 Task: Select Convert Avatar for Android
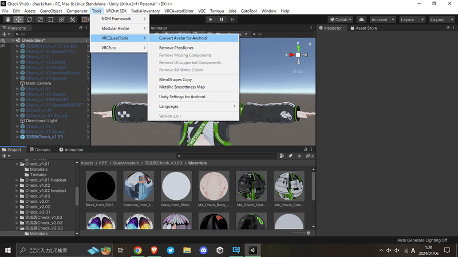(194, 38)
